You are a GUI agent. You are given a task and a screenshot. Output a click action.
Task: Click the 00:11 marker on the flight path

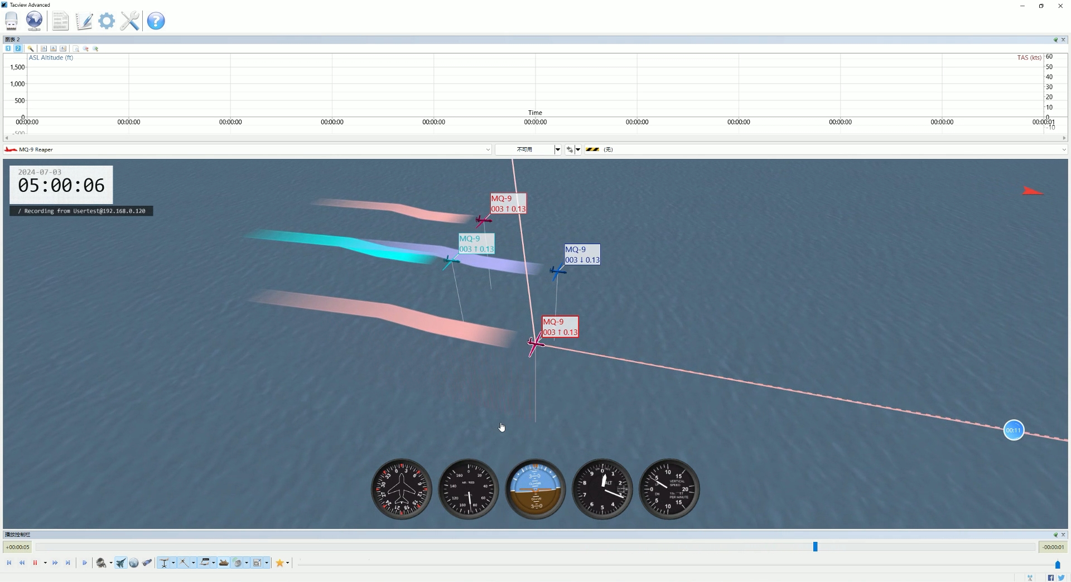click(1013, 430)
